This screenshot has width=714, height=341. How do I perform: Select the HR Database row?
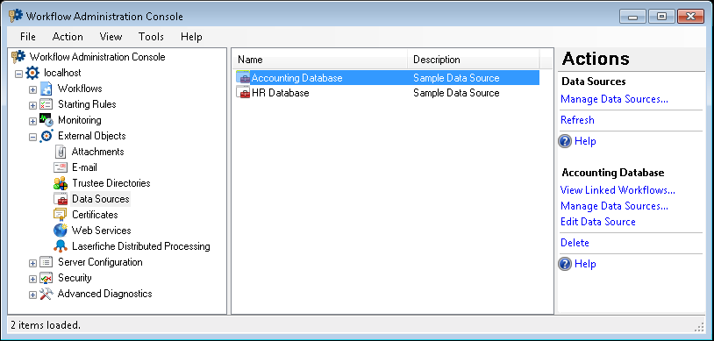click(387, 93)
